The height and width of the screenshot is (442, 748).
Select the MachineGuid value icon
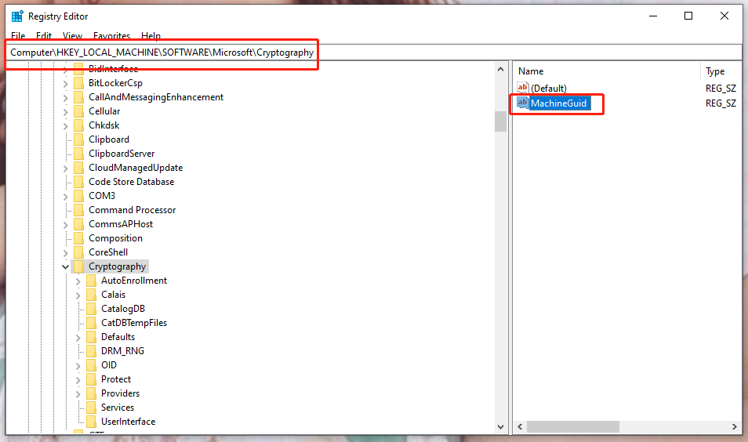523,103
